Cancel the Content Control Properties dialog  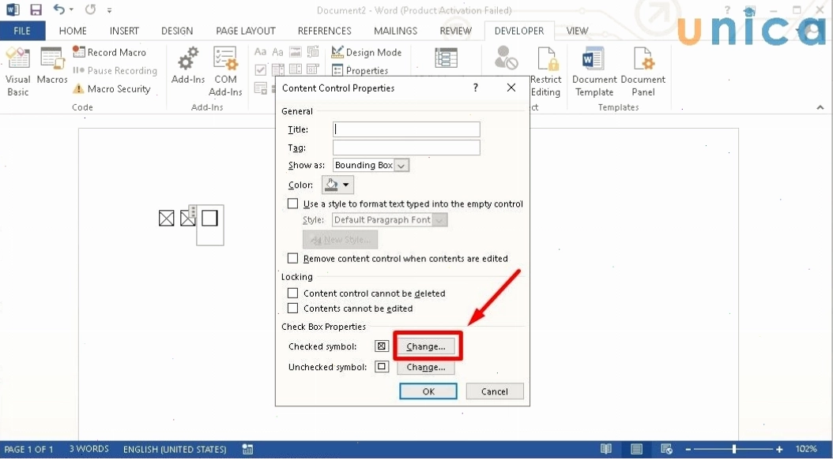[x=495, y=391]
